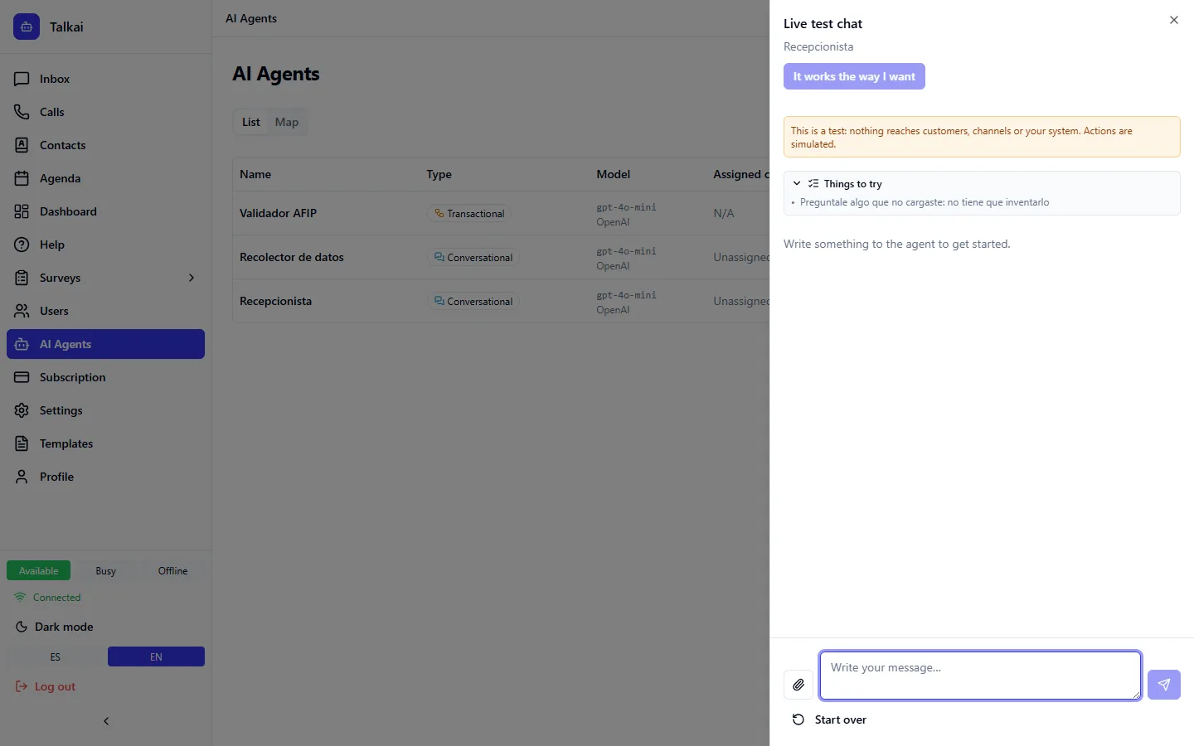Click the Transactional type icon for Validador AFIP

pos(439,213)
